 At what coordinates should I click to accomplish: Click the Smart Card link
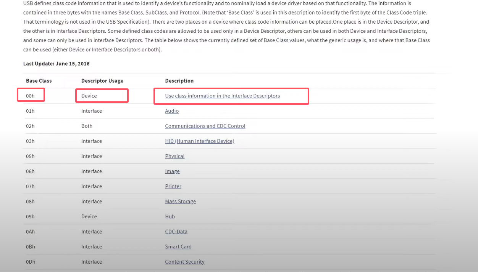tap(178, 247)
